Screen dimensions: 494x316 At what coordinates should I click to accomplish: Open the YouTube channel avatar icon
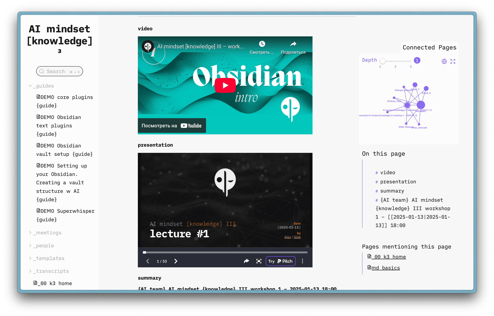click(148, 46)
